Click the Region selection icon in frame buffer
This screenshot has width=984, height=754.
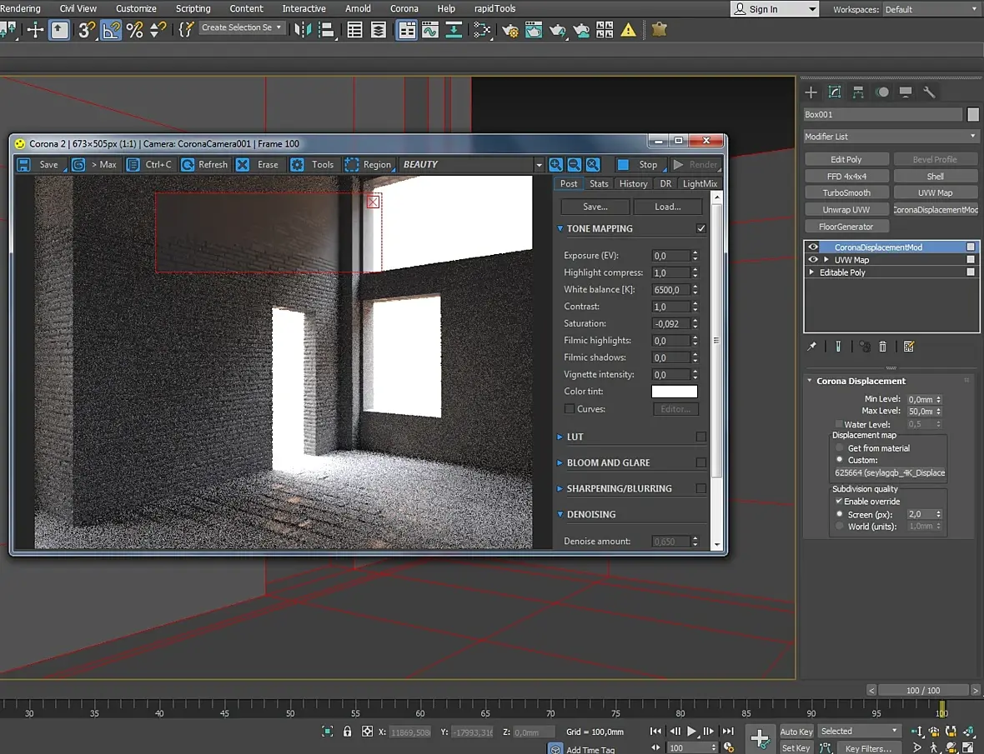(x=351, y=164)
